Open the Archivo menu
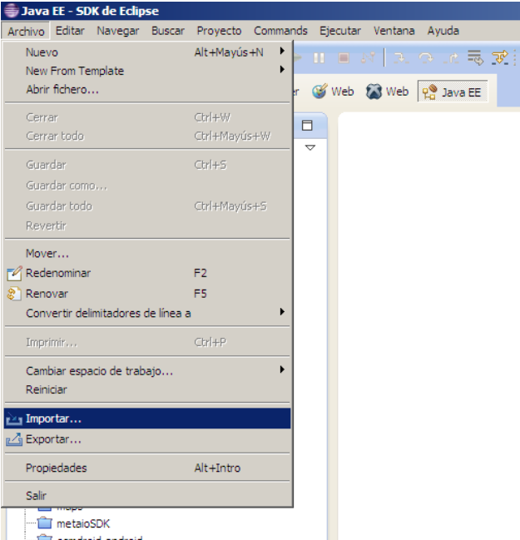Screen dimensions: 520x540 click(26, 31)
